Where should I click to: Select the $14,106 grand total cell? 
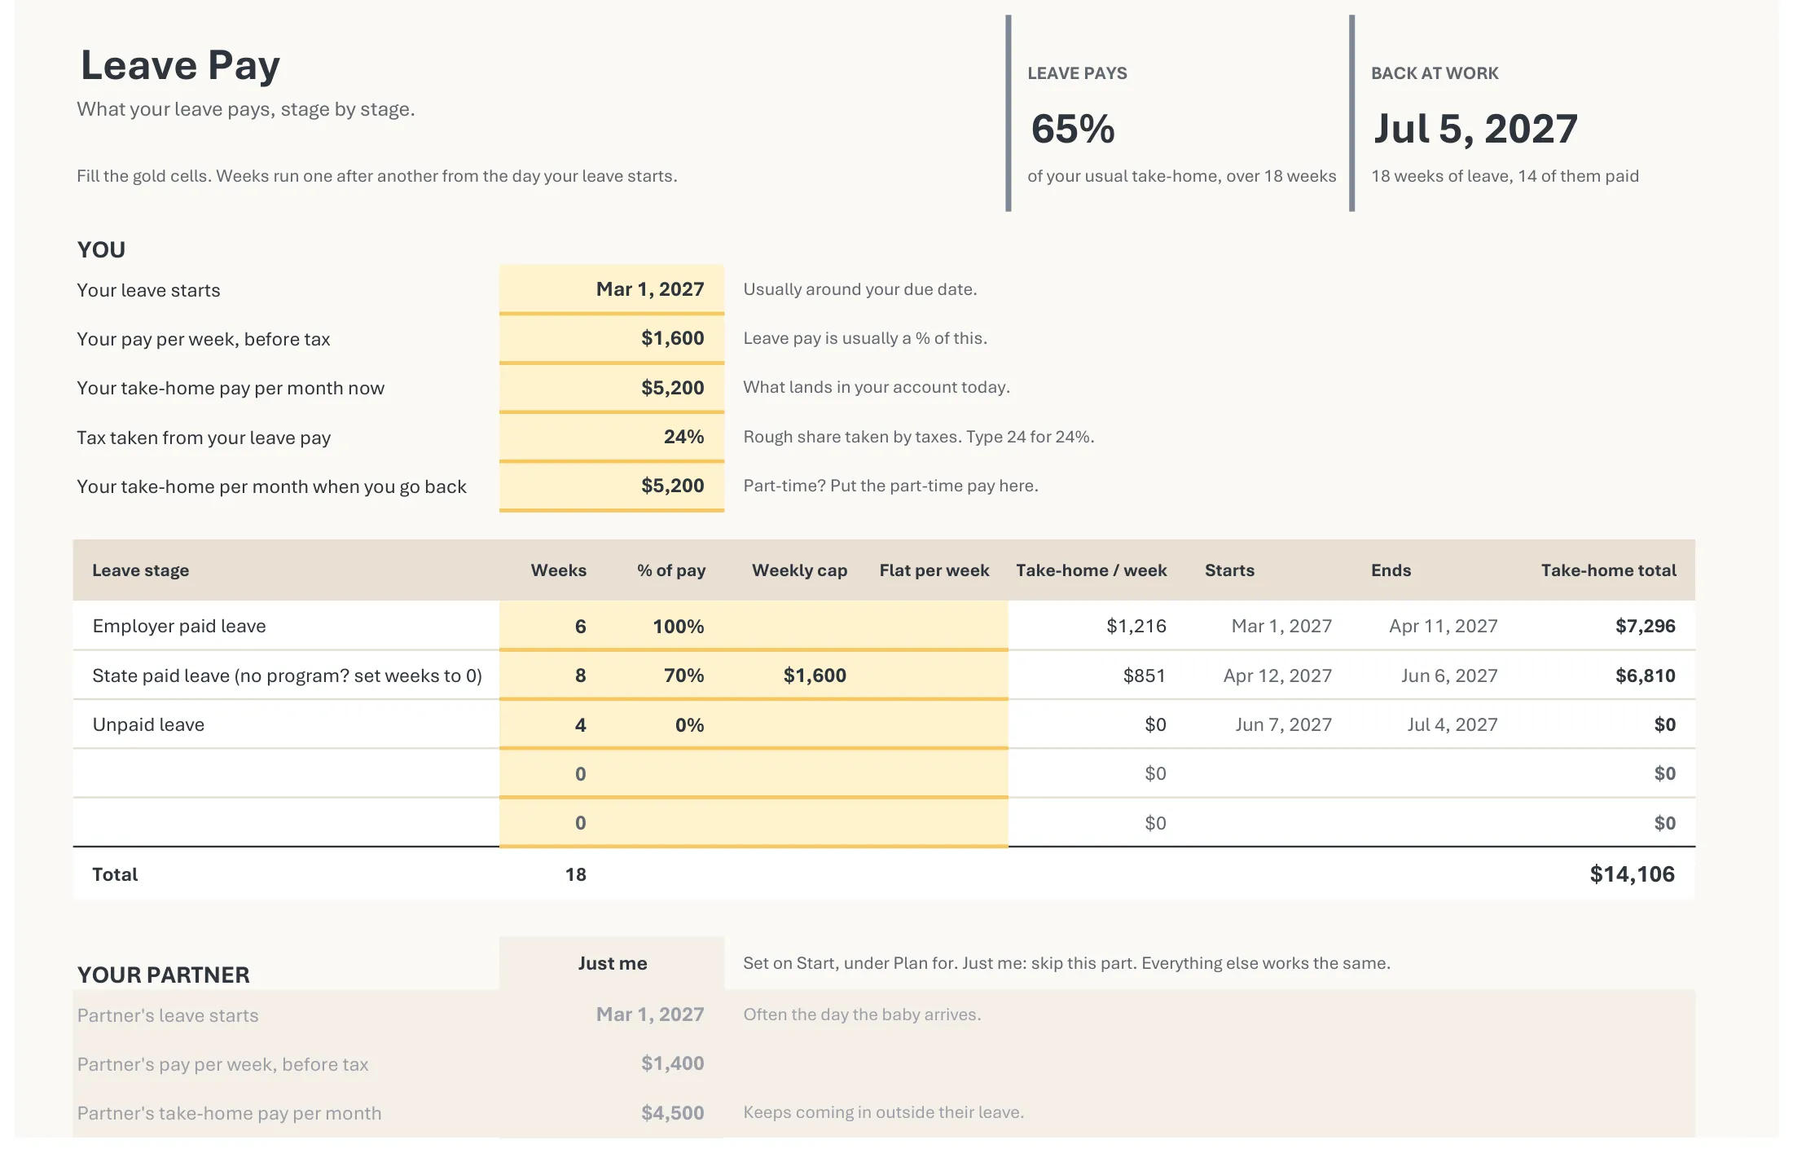point(1632,874)
